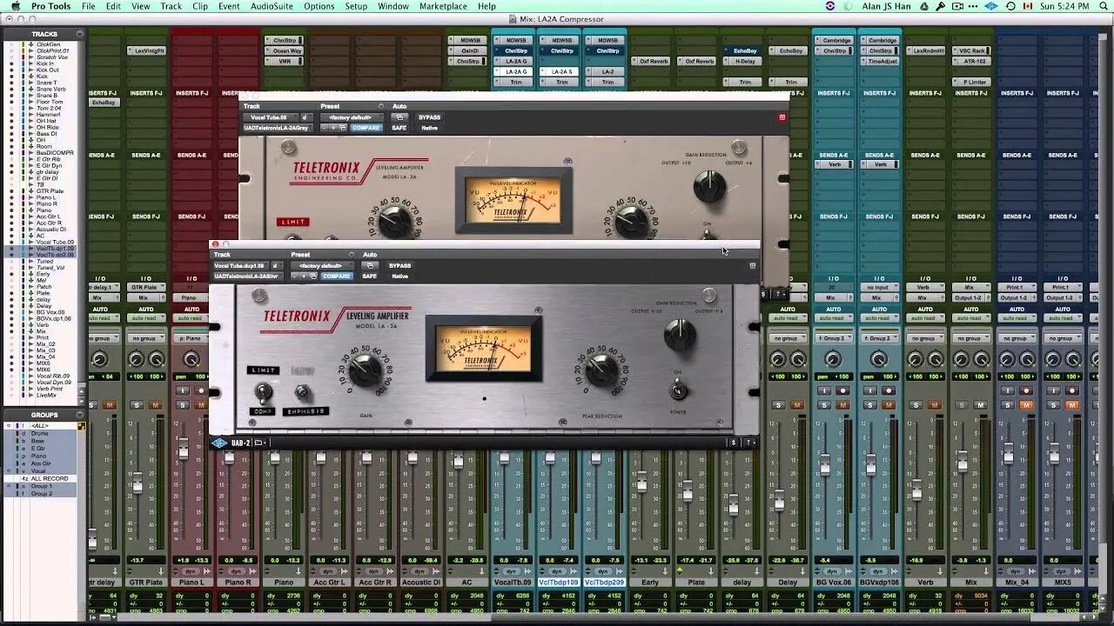Click Piano L track name at mixer bottom
Viewport: 1114px width, 626px height.
coord(191,583)
